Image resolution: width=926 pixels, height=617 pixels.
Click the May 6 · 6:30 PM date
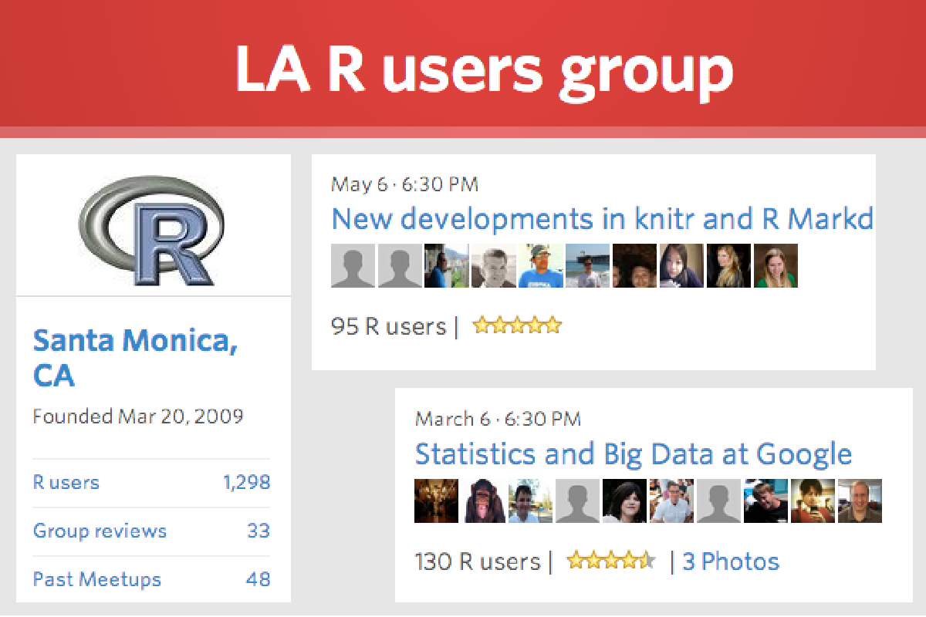[x=404, y=185]
